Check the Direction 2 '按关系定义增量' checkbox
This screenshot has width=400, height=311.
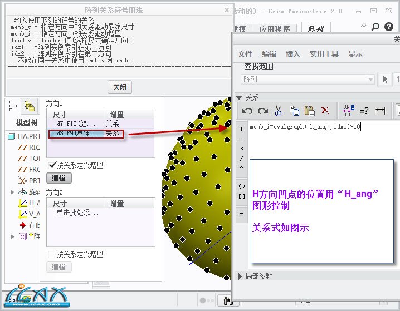(x=51, y=254)
